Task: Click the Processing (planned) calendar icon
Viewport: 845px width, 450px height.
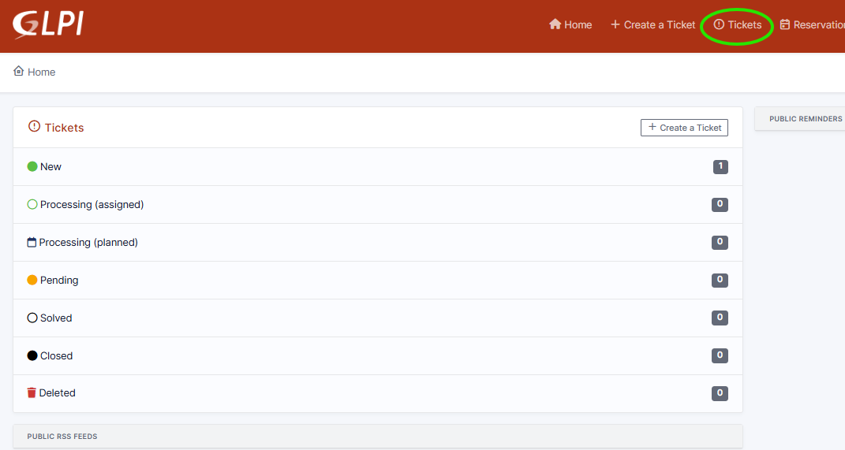Action: pyautogui.click(x=32, y=243)
